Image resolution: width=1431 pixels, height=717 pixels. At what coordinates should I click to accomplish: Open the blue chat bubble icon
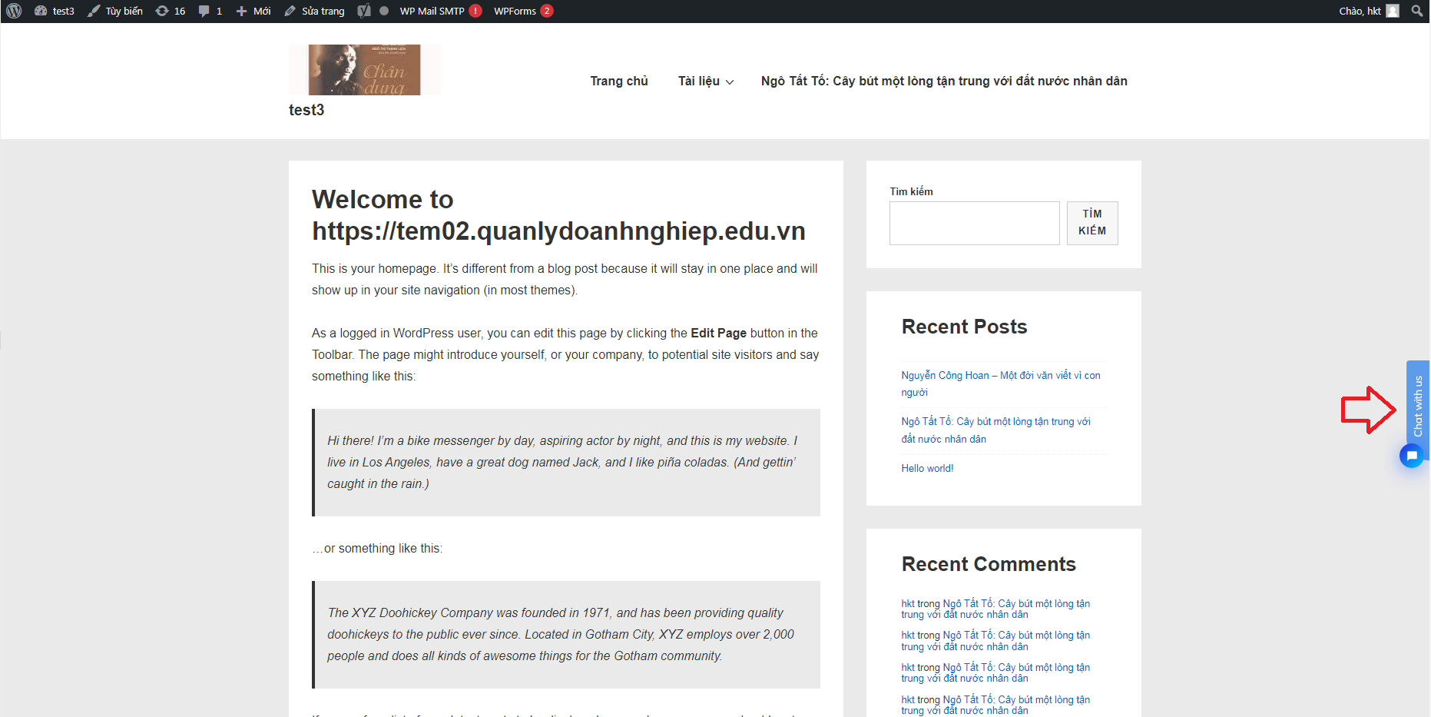[1411, 456]
